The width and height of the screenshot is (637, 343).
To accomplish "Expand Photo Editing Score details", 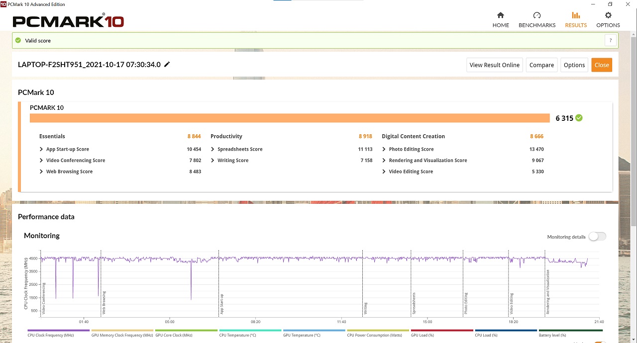I will pos(384,149).
